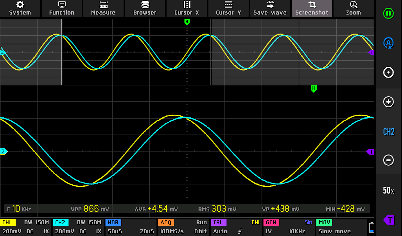The height and width of the screenshot is (236, 402).
Task: Increase scale with the plus button
Action: (388, 102)
